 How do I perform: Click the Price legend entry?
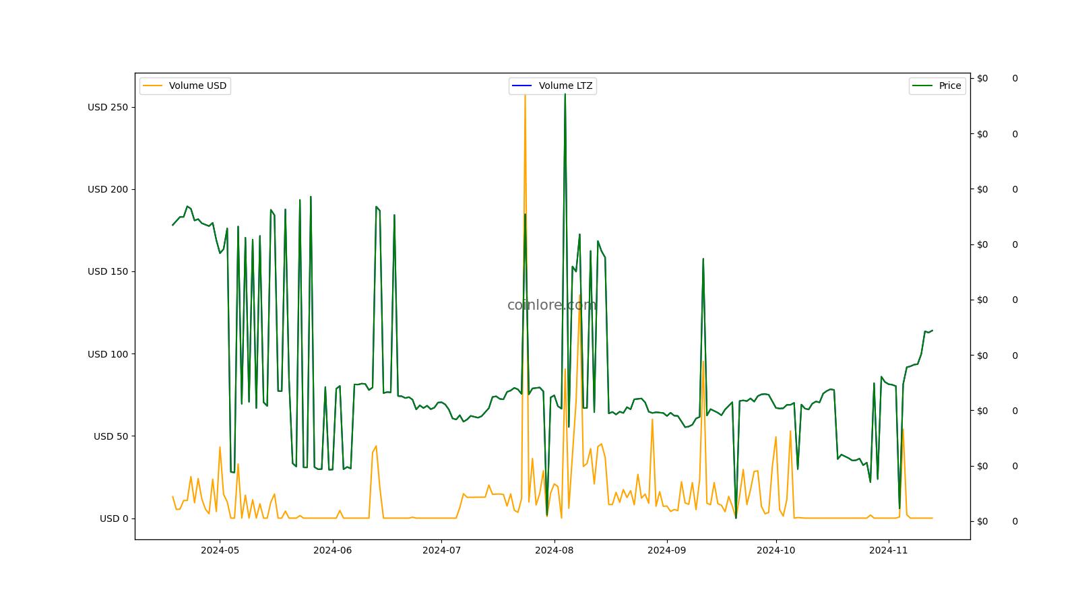[x=937, y=86]
